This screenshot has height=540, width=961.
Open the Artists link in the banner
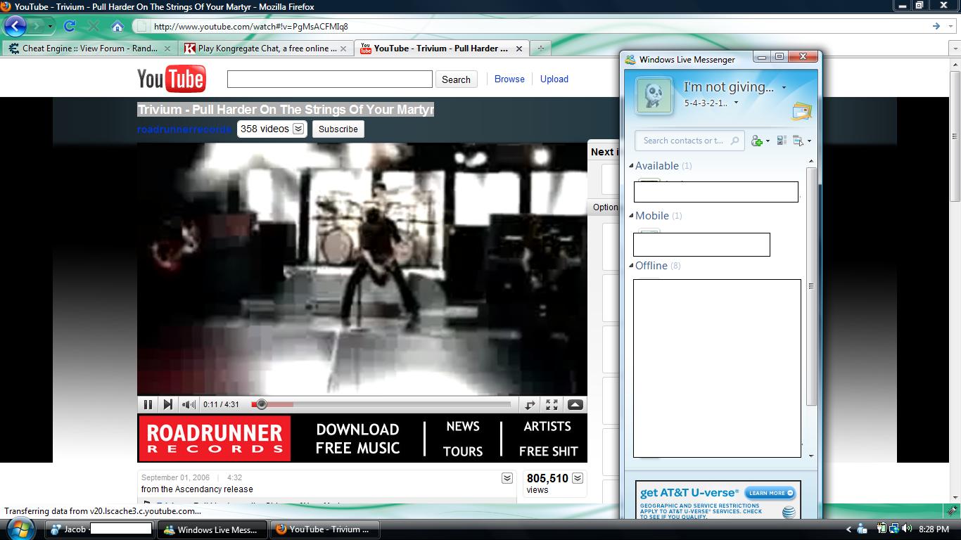(x=547, y=426)
